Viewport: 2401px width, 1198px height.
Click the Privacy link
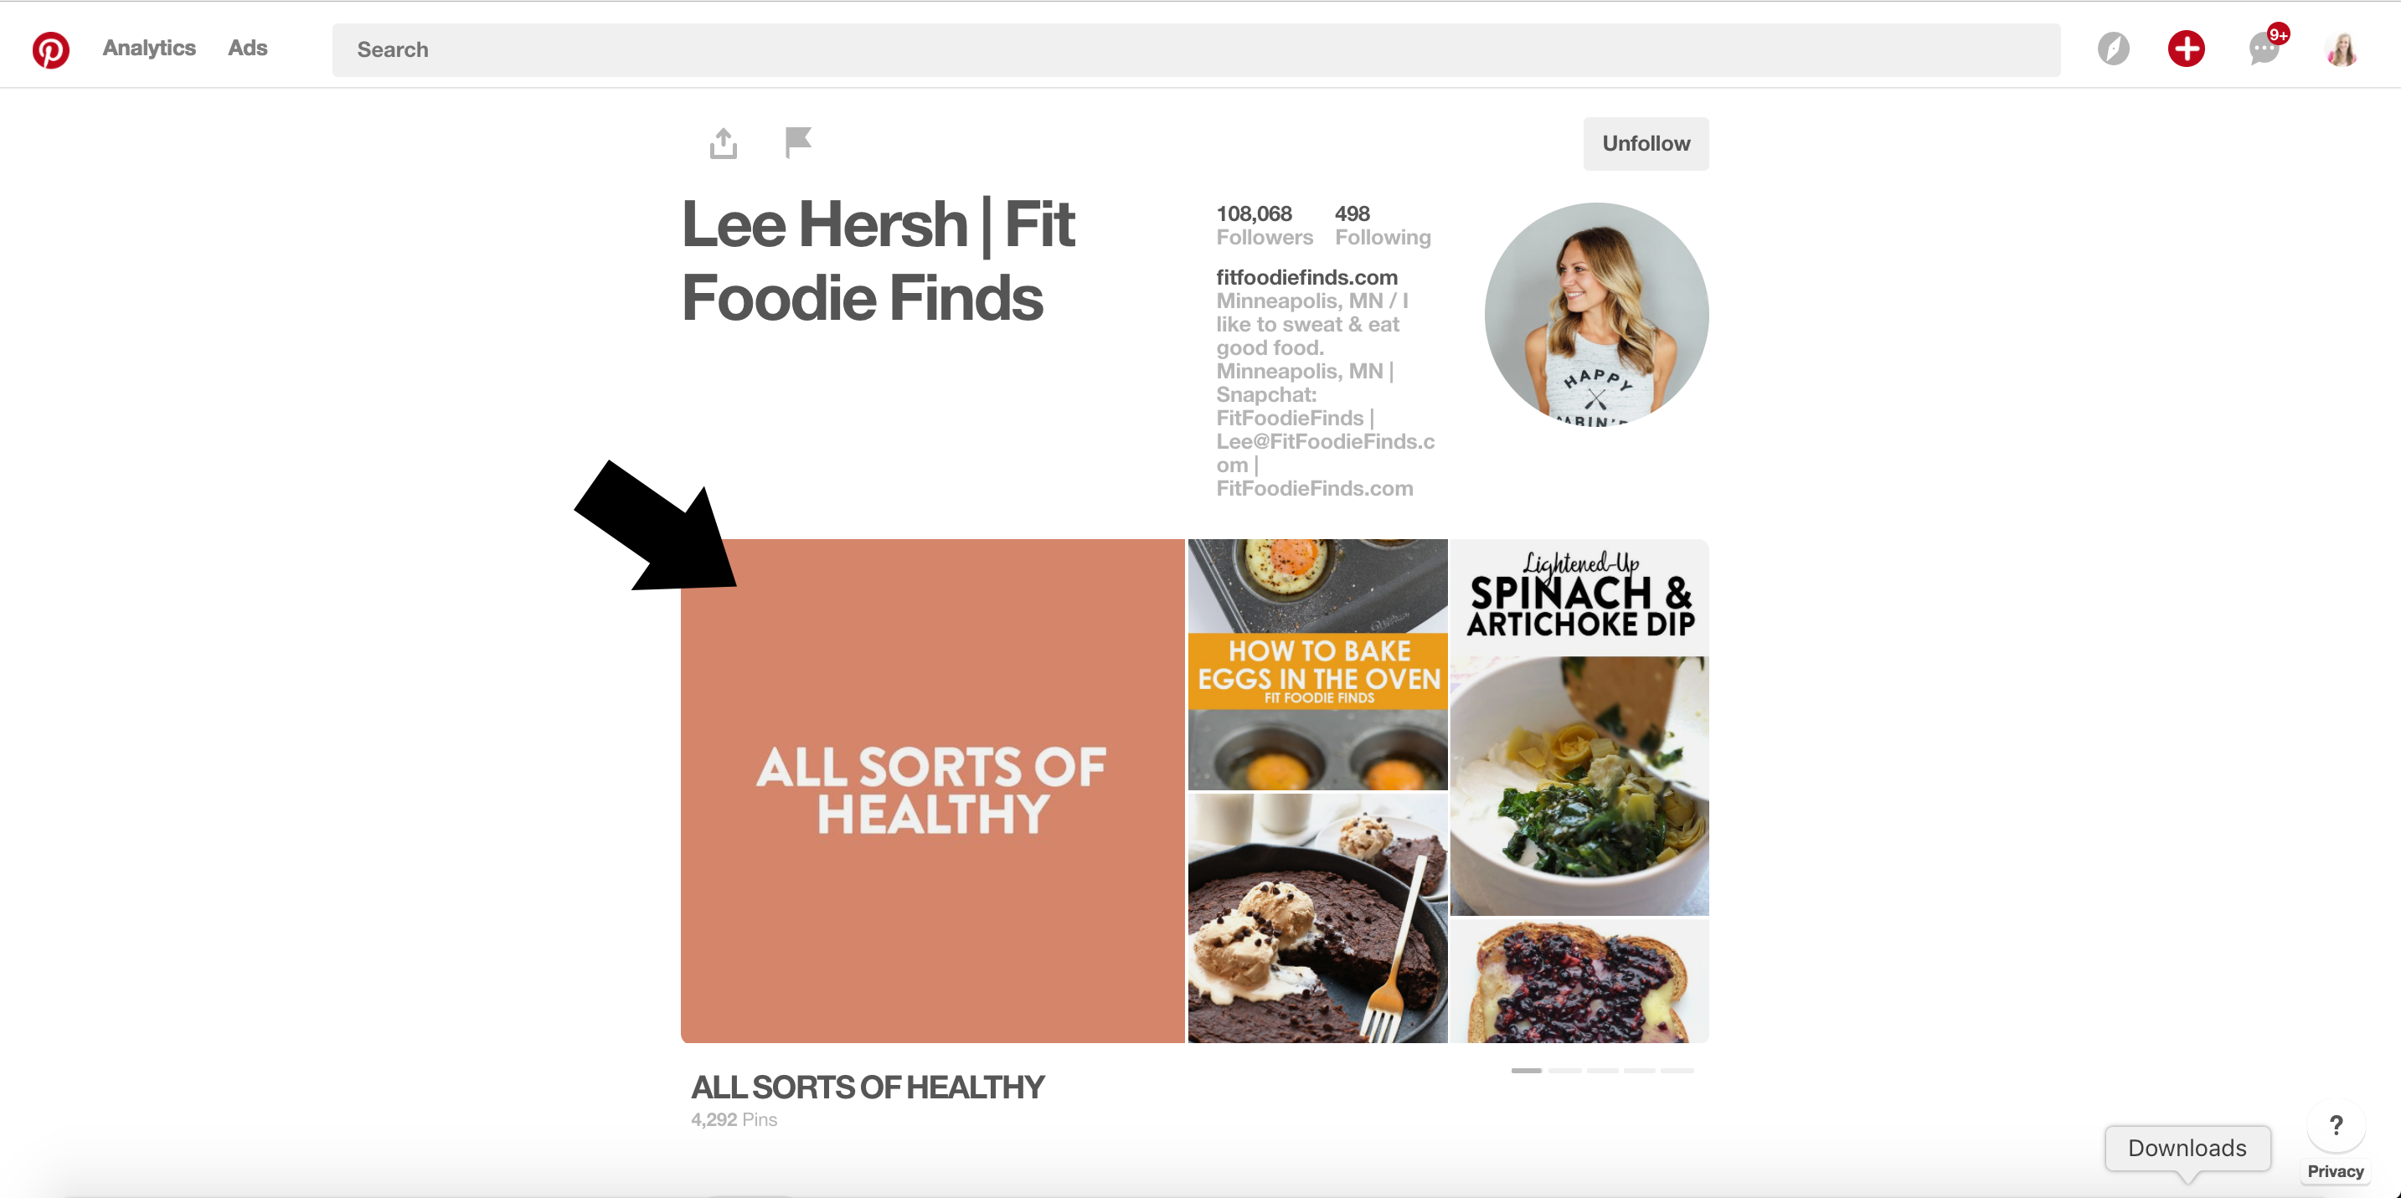[x=2335, y=1171]
